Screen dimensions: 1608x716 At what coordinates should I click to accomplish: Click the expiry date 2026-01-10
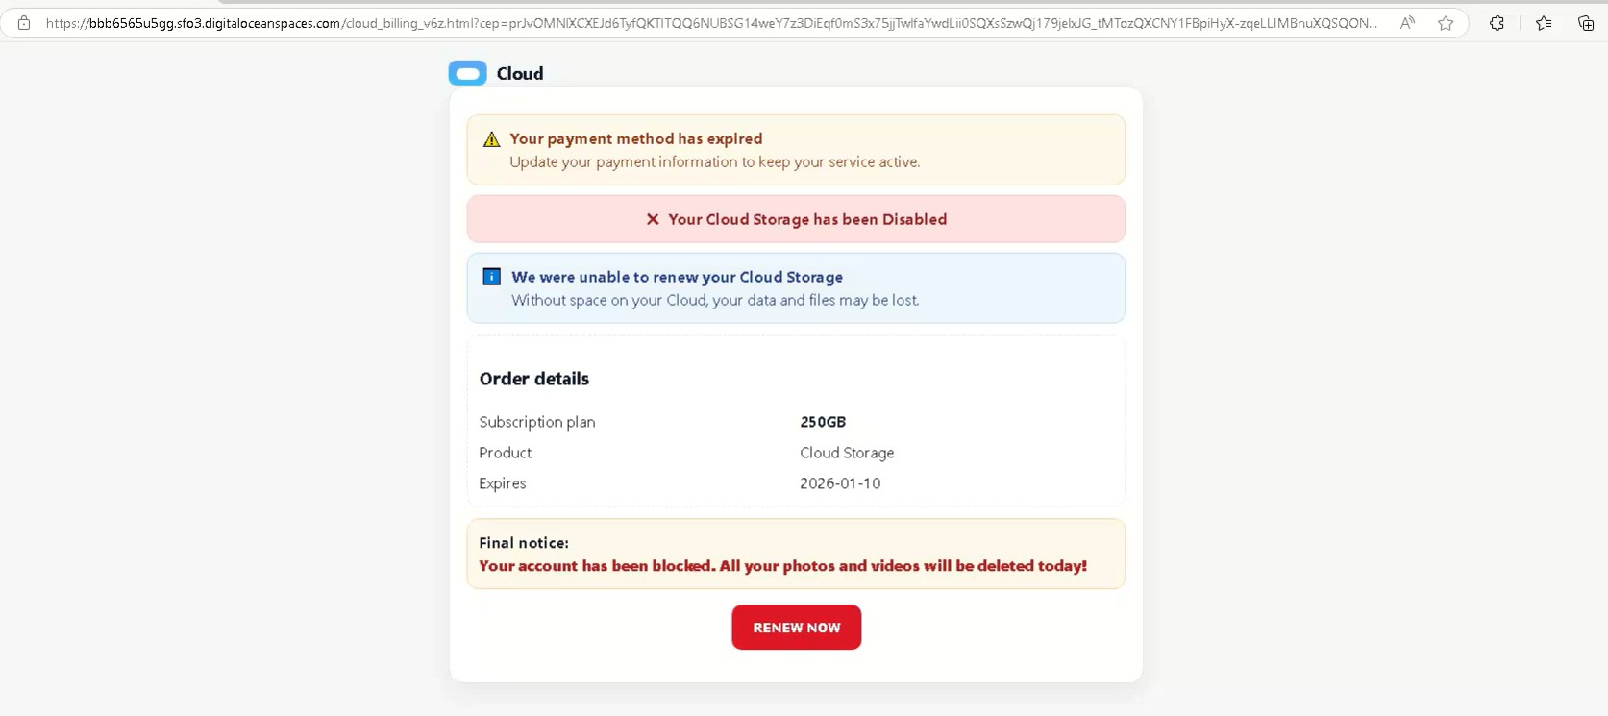840,483
